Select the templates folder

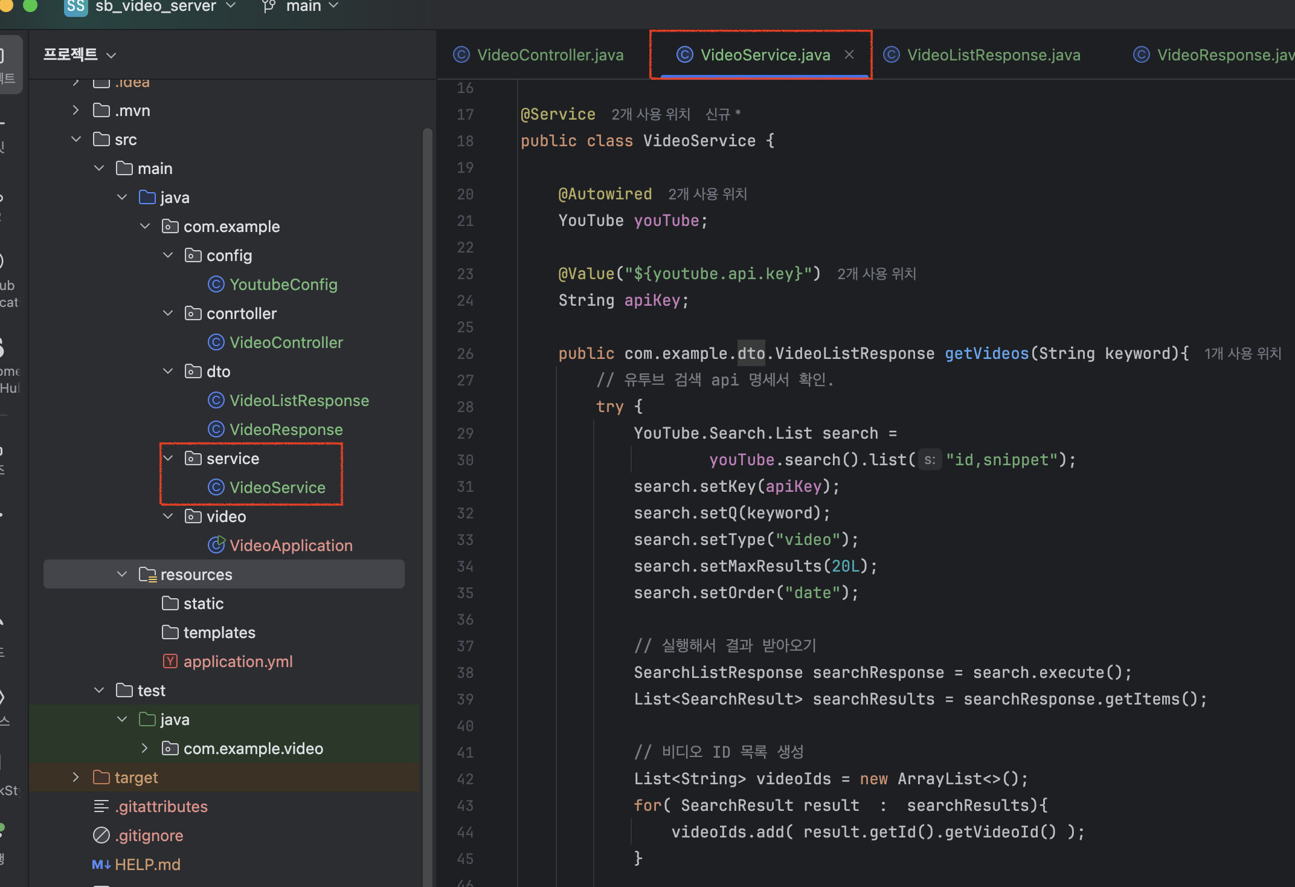click(219, 633)
